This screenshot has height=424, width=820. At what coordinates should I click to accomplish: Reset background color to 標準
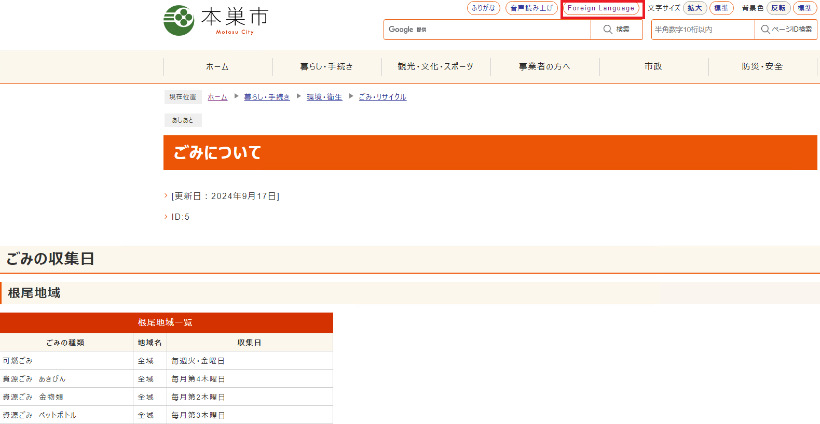pyautogui.click(x=804, y=8)
